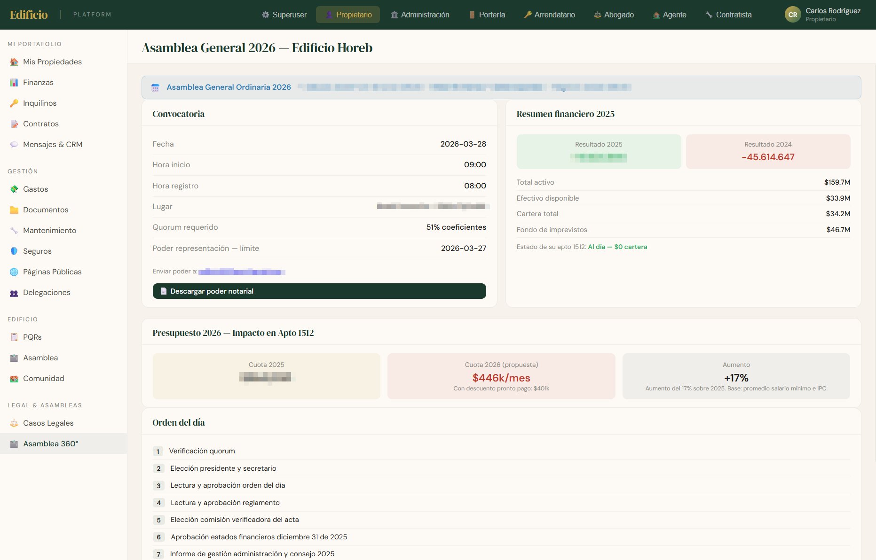876x560 pixels.
Task: Select the Inquilinos key icon
Action: (x=14, y=103)
